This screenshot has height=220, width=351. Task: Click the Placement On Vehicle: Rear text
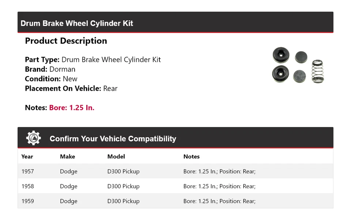71,89
